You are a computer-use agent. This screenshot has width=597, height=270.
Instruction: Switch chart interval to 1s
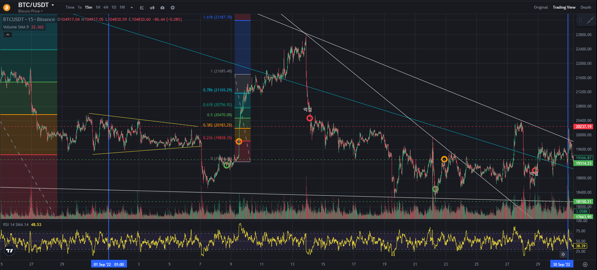click(80, 7)
